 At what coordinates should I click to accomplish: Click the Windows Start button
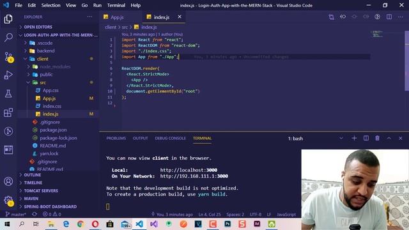coord(7,224)
